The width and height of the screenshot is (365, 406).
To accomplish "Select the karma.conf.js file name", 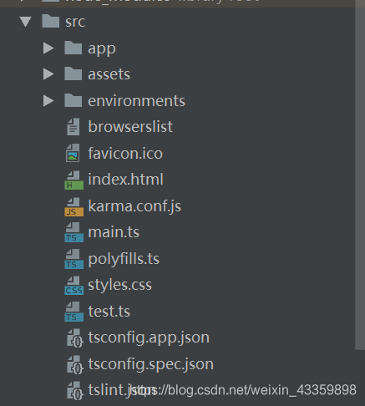I will [x=134, y=206].
